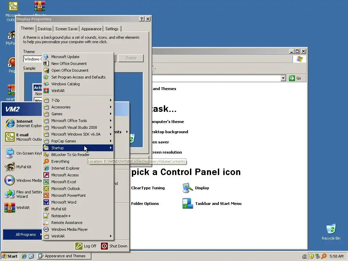348x261 pixels.
Task: Expand the Startup submenu
Action: (x=78, y=148)
